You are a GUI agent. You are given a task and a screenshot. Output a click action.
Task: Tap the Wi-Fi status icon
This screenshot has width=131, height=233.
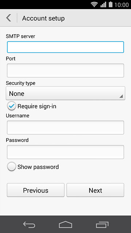pos(94,5)
